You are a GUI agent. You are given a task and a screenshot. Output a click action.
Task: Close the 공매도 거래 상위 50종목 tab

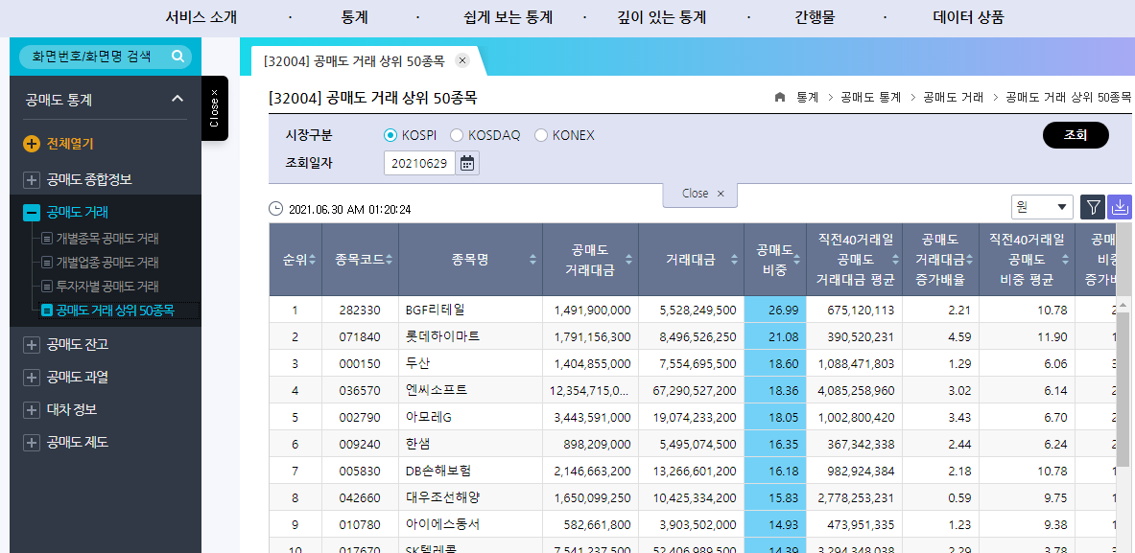coord(462,60)
